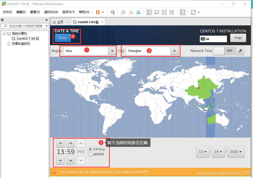Click the VMware Workstation title bar icon
This screenshot has height=178, width=253.
[x=4, y=4]
